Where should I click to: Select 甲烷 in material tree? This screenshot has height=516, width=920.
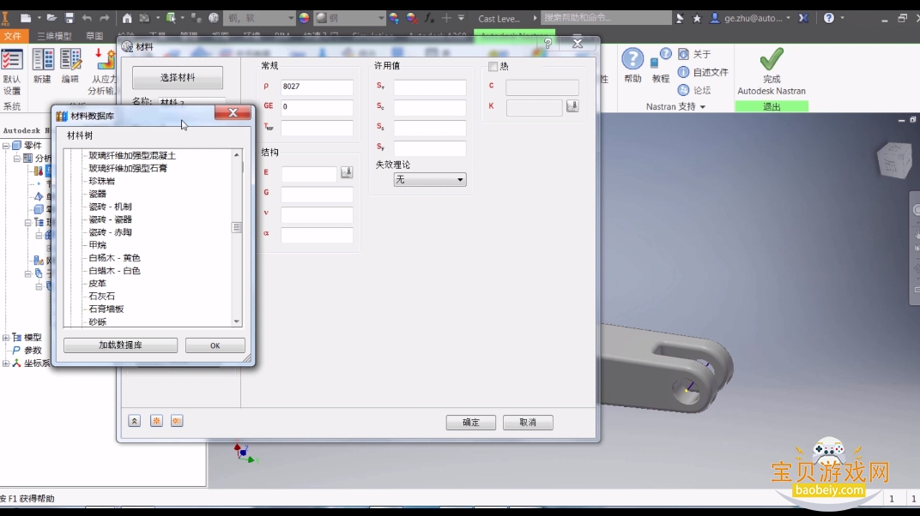coord(97,245)
